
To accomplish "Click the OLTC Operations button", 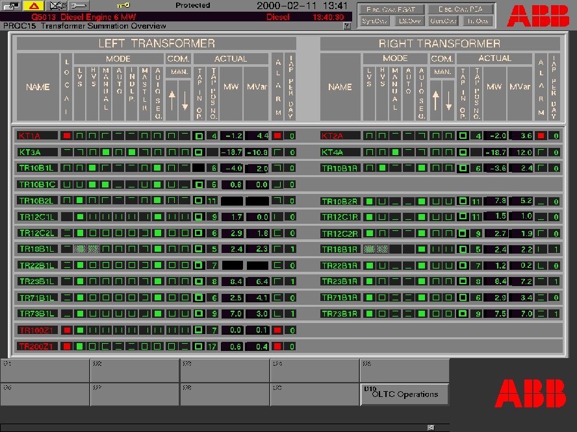I will coord(404,394).
